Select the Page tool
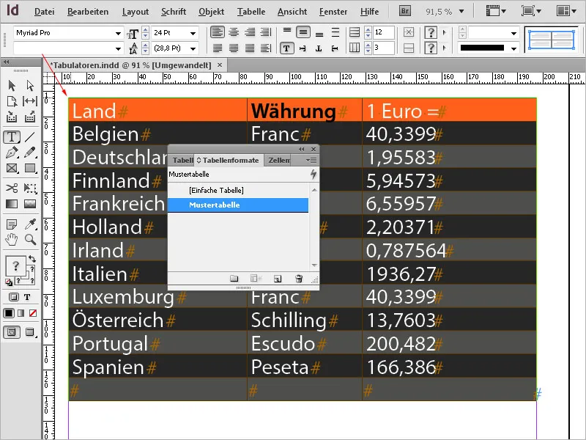This screenshot has width=586, height=440. (12, 101)
